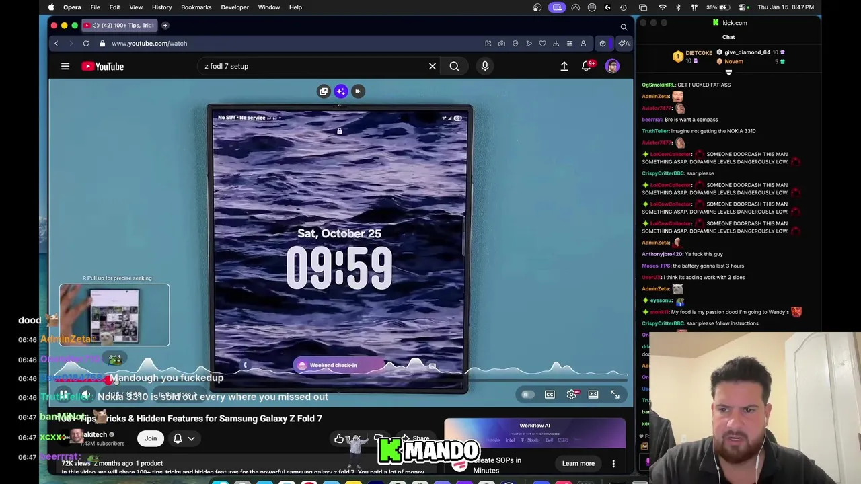The image size is (861, 484).
Task: Start voice search with microphone icon
Action: [485, 66]
